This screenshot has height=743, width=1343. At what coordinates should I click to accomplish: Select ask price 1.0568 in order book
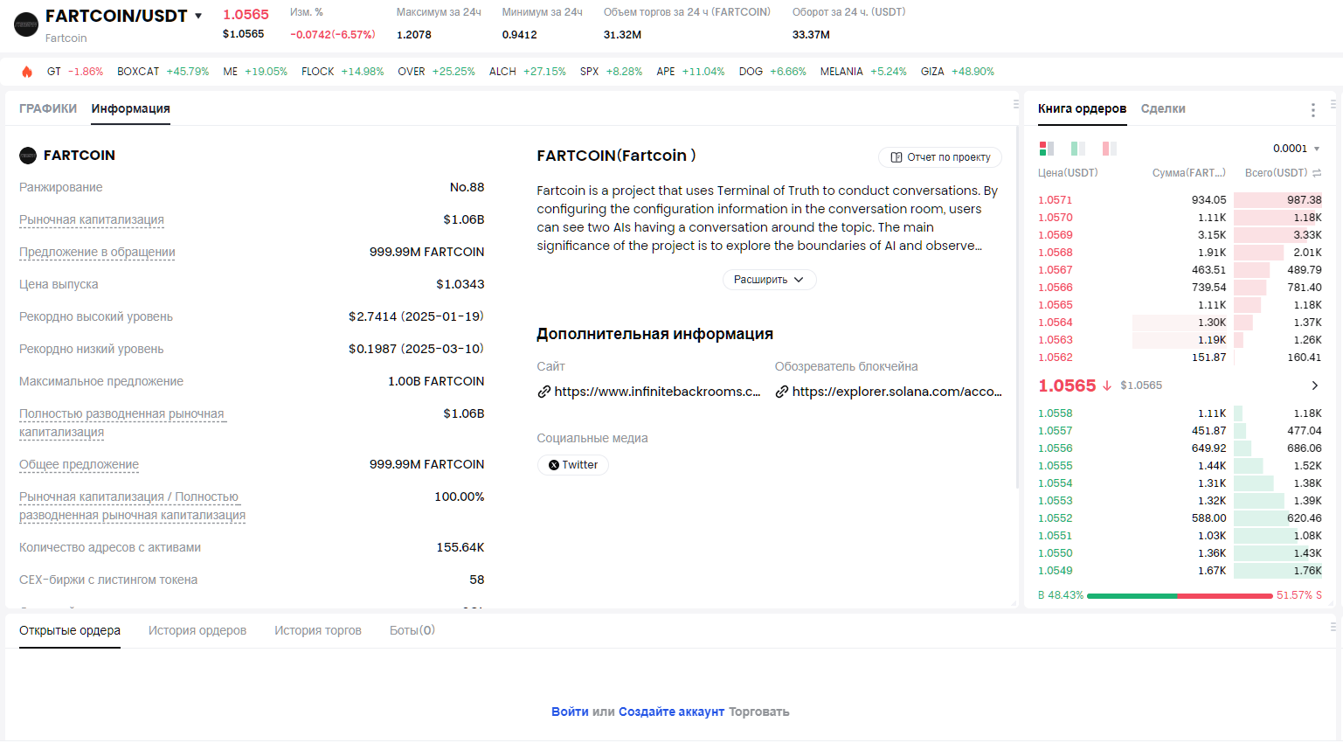coord(1055,253)
